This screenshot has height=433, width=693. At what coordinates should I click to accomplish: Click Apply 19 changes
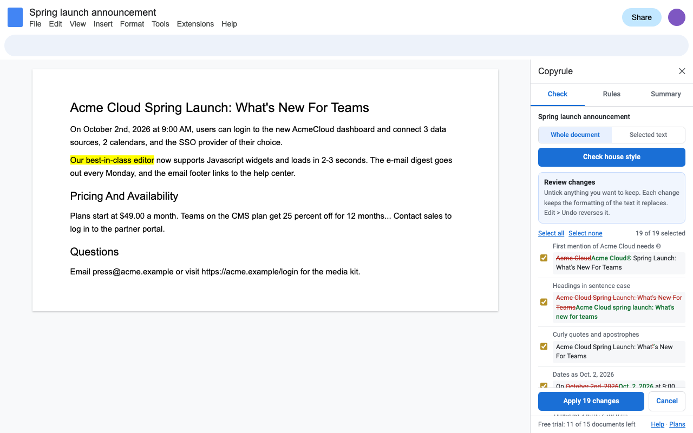tap(591, 401)
